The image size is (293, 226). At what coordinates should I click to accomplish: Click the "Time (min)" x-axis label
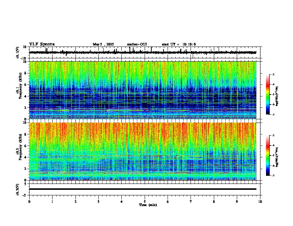[x=148, y=205]
